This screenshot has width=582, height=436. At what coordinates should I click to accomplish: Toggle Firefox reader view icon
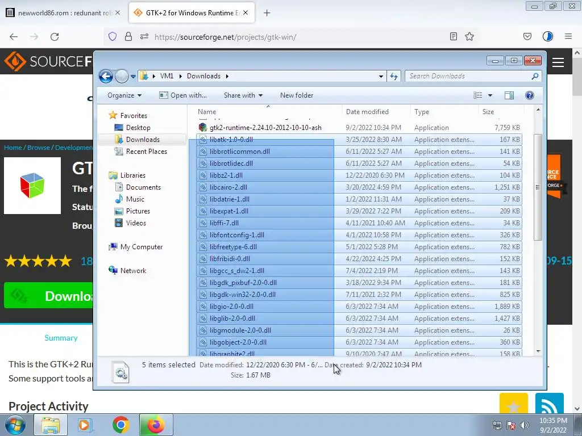[453, 36]
